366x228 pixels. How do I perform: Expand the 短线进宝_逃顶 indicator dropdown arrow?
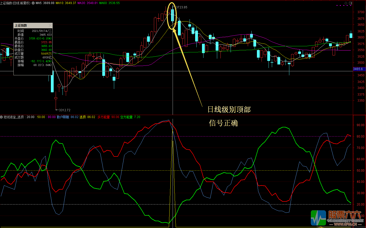pyautogui.click(x=2, y=117)
